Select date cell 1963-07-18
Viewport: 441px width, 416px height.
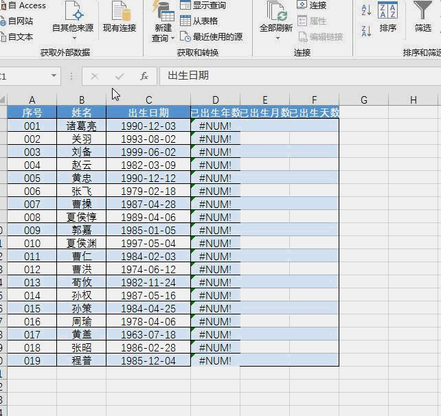pos(148,334)
